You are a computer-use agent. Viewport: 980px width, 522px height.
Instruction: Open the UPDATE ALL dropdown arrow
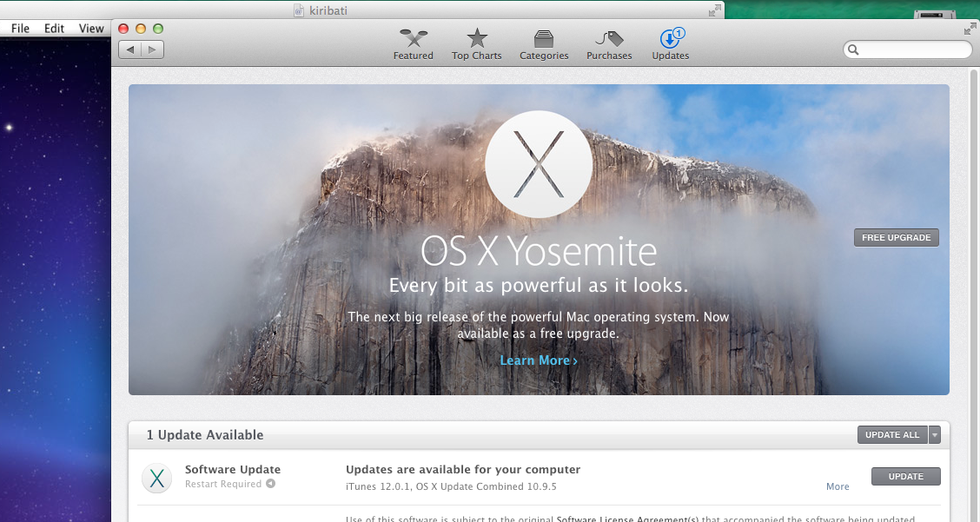pos(935,434)
